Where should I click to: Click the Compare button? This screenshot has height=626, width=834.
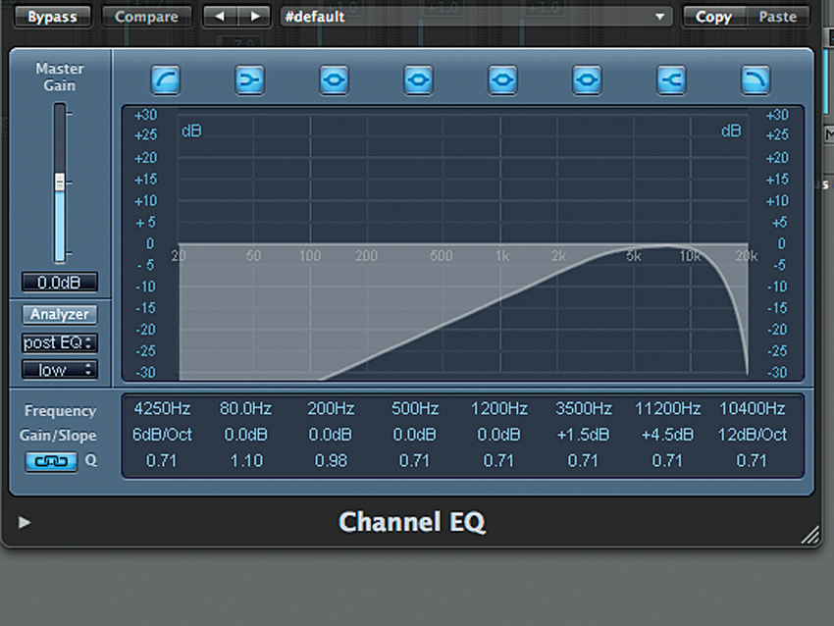[x=147, y=17]
